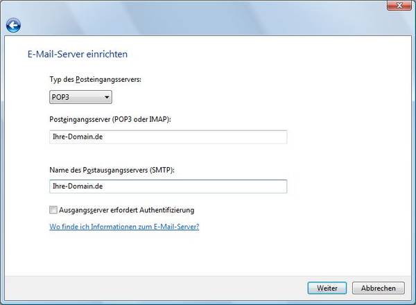Open 'Wo finde ich Informationen zum E-Mail-Server?' link
416x305 pixels.
click(124, 227)
